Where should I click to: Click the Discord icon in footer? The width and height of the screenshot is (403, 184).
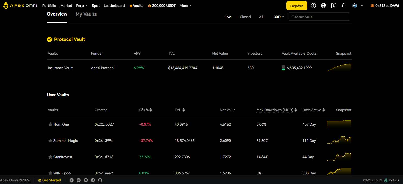(86, 180)
